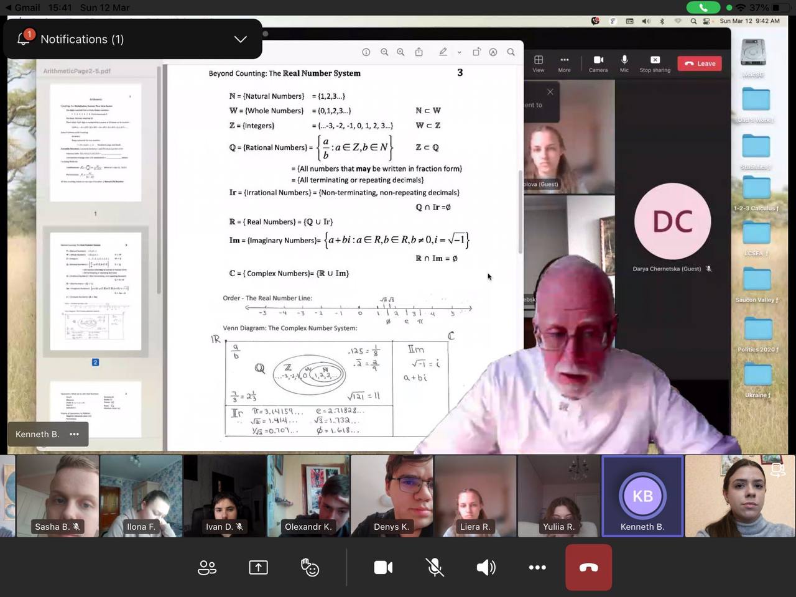Click the PDF share export icon
796x597 pixels.
pyautogui.click(x=419, y=52)
